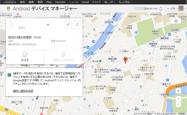Center map on my location target button
Screen dimensions: 187x115
(x=178, y=91)
